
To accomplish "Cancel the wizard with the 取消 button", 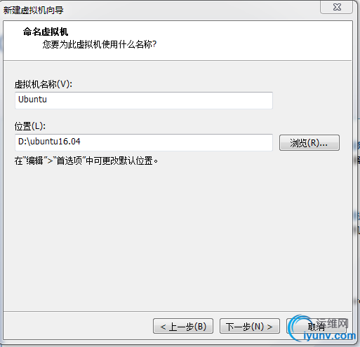I will 316,326.
